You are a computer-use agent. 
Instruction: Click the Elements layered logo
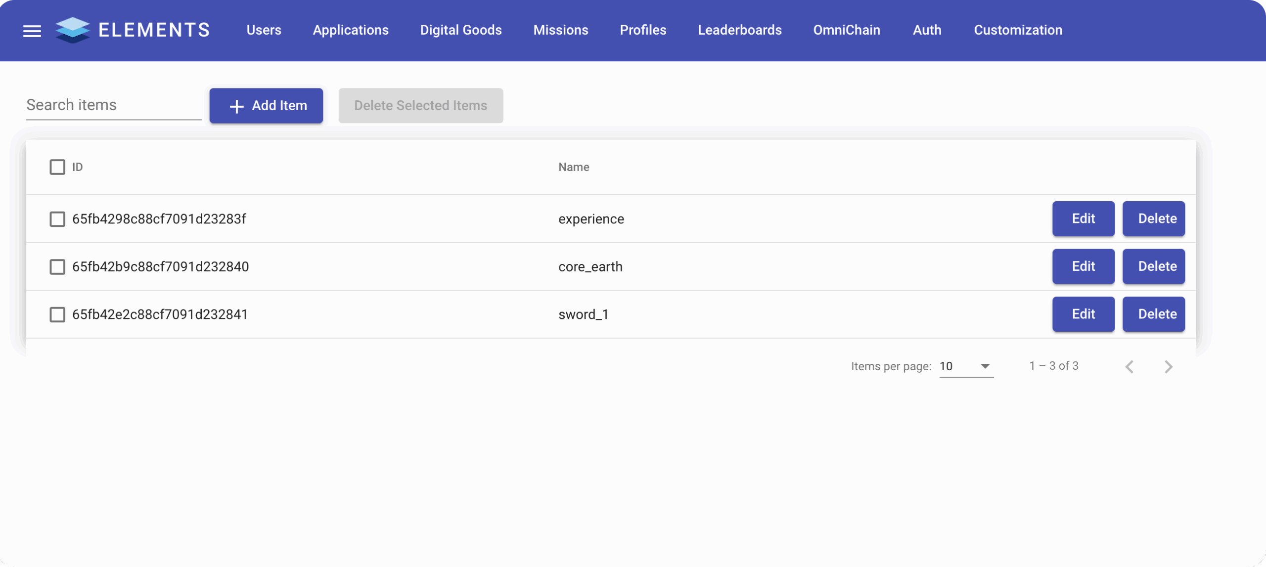[x=73, y=30]
